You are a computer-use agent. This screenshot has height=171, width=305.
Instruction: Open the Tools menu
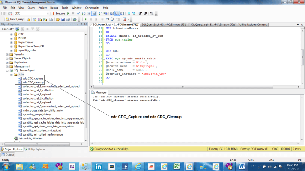(65, 8)
